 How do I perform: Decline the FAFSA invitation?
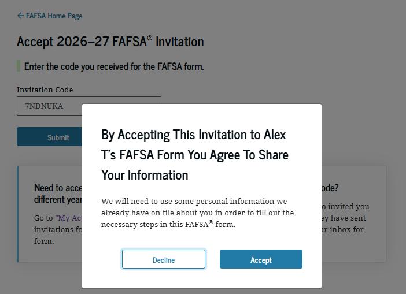pyautogui.click(x=164, y=259)
